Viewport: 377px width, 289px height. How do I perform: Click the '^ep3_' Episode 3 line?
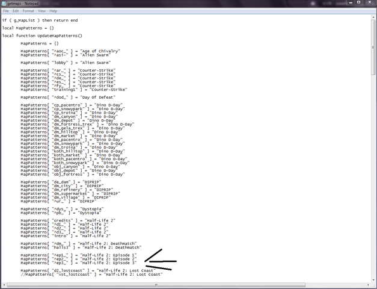click(79, 263)
